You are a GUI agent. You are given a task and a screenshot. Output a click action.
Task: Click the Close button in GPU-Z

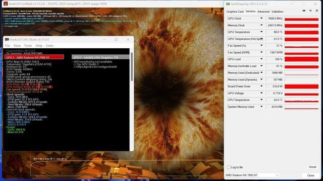point(311,175)
